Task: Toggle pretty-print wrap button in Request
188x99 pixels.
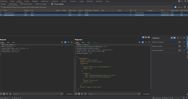Action: tap(65, 42)
